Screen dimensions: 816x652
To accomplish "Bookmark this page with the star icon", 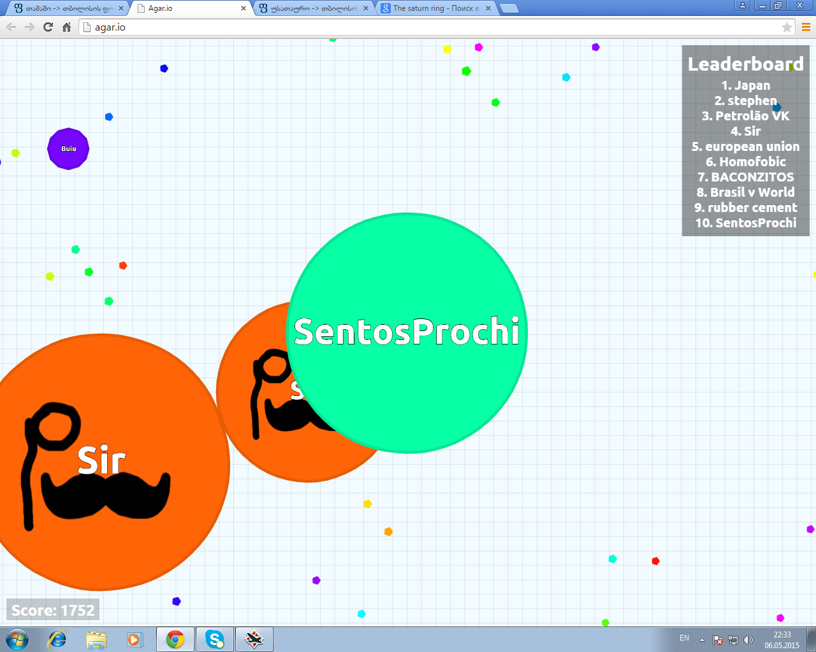I will 787,27.
